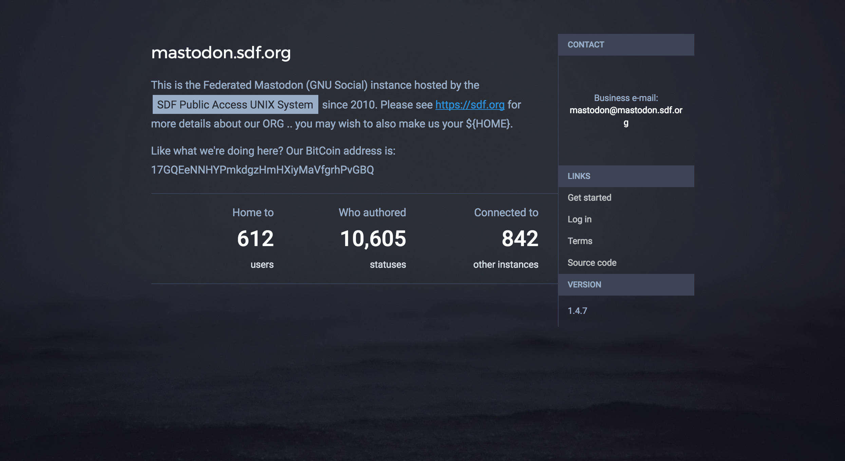Click the VERSION section header
The width and height of the screenshot is (845, 461).
626,285
